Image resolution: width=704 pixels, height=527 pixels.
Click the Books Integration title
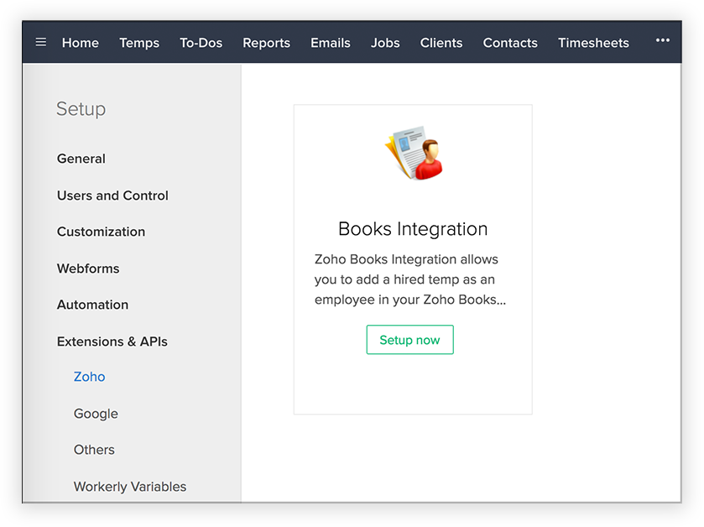tap(413, 229)
